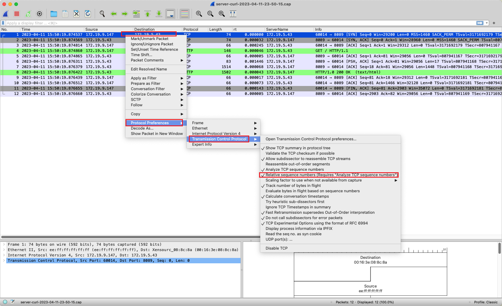This screenshot has width=502, height=306.
Task: Go forward to next packet arrow
Action: pyautogui.click(x=125, y=14)
